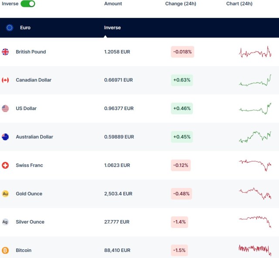279x258 pixels.
Task: Click the US Dollar flag icon
Action: [5, 108]
